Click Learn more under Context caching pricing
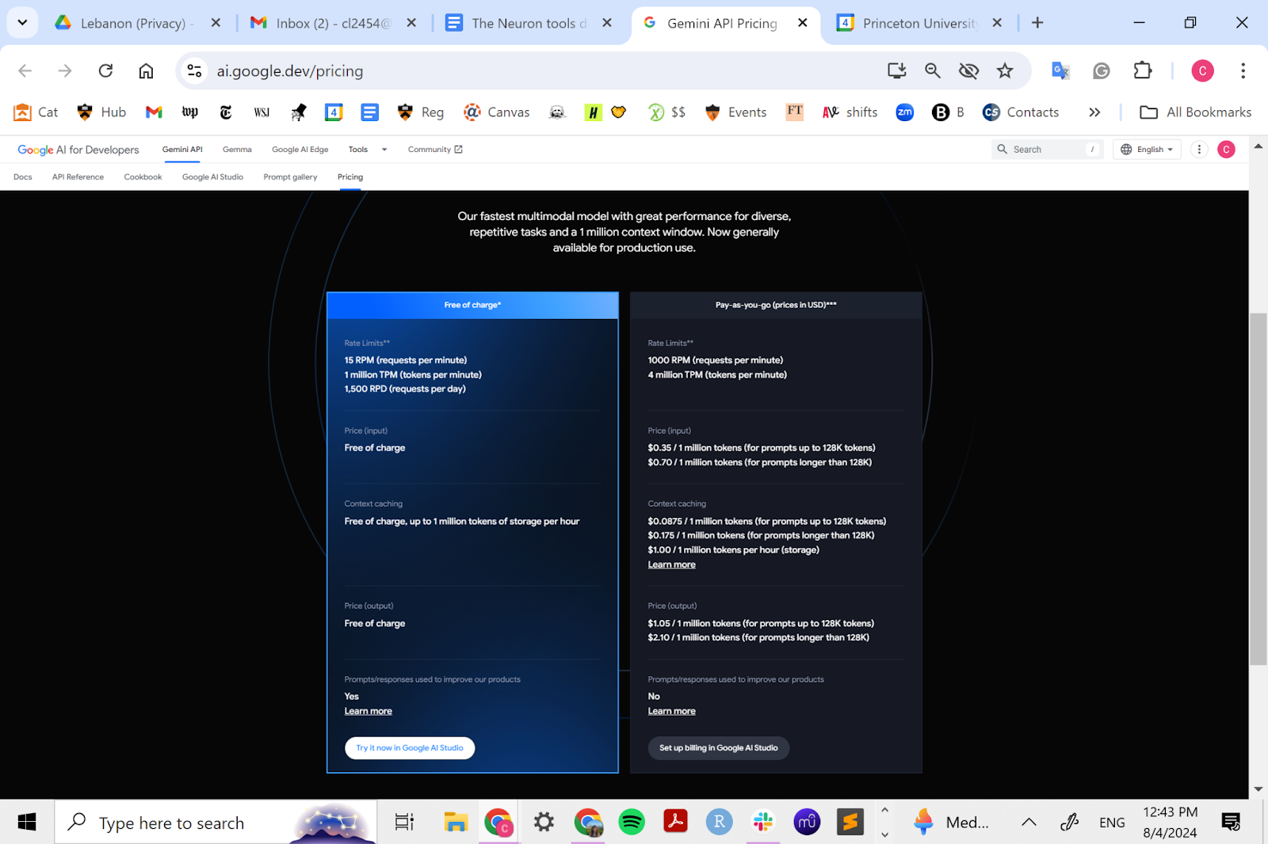 coord(671,565)
